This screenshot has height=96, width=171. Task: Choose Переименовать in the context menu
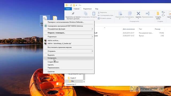pyautogui.click(x=69, y=68)
